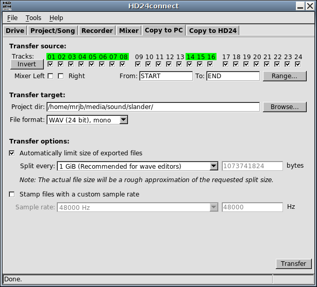317x287 pixels.
Task: Disable automatic size limit of exported files
Action: click(x=12, y=153)
